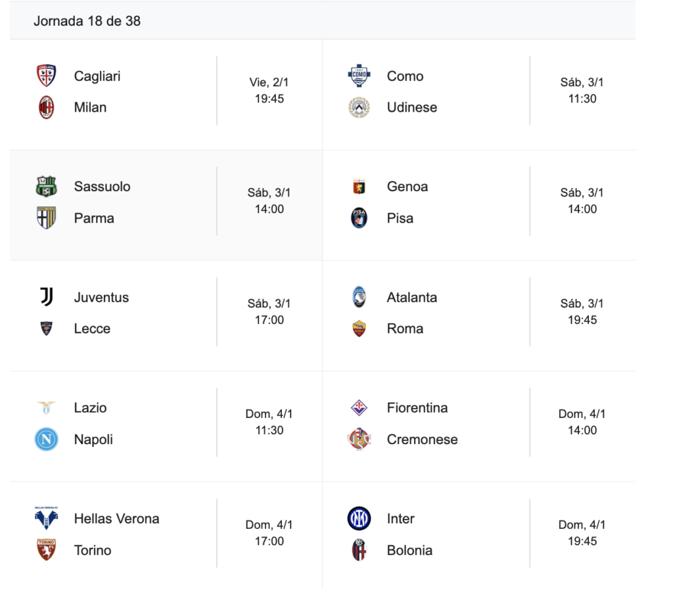Viewport: 673px width, 590px height.
Task: Click the Parma team name
Action: coord(94,218)
